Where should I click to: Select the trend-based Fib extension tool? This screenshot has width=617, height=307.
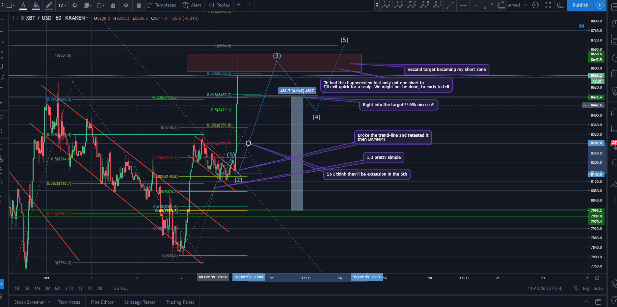click(x=501, y=5)
